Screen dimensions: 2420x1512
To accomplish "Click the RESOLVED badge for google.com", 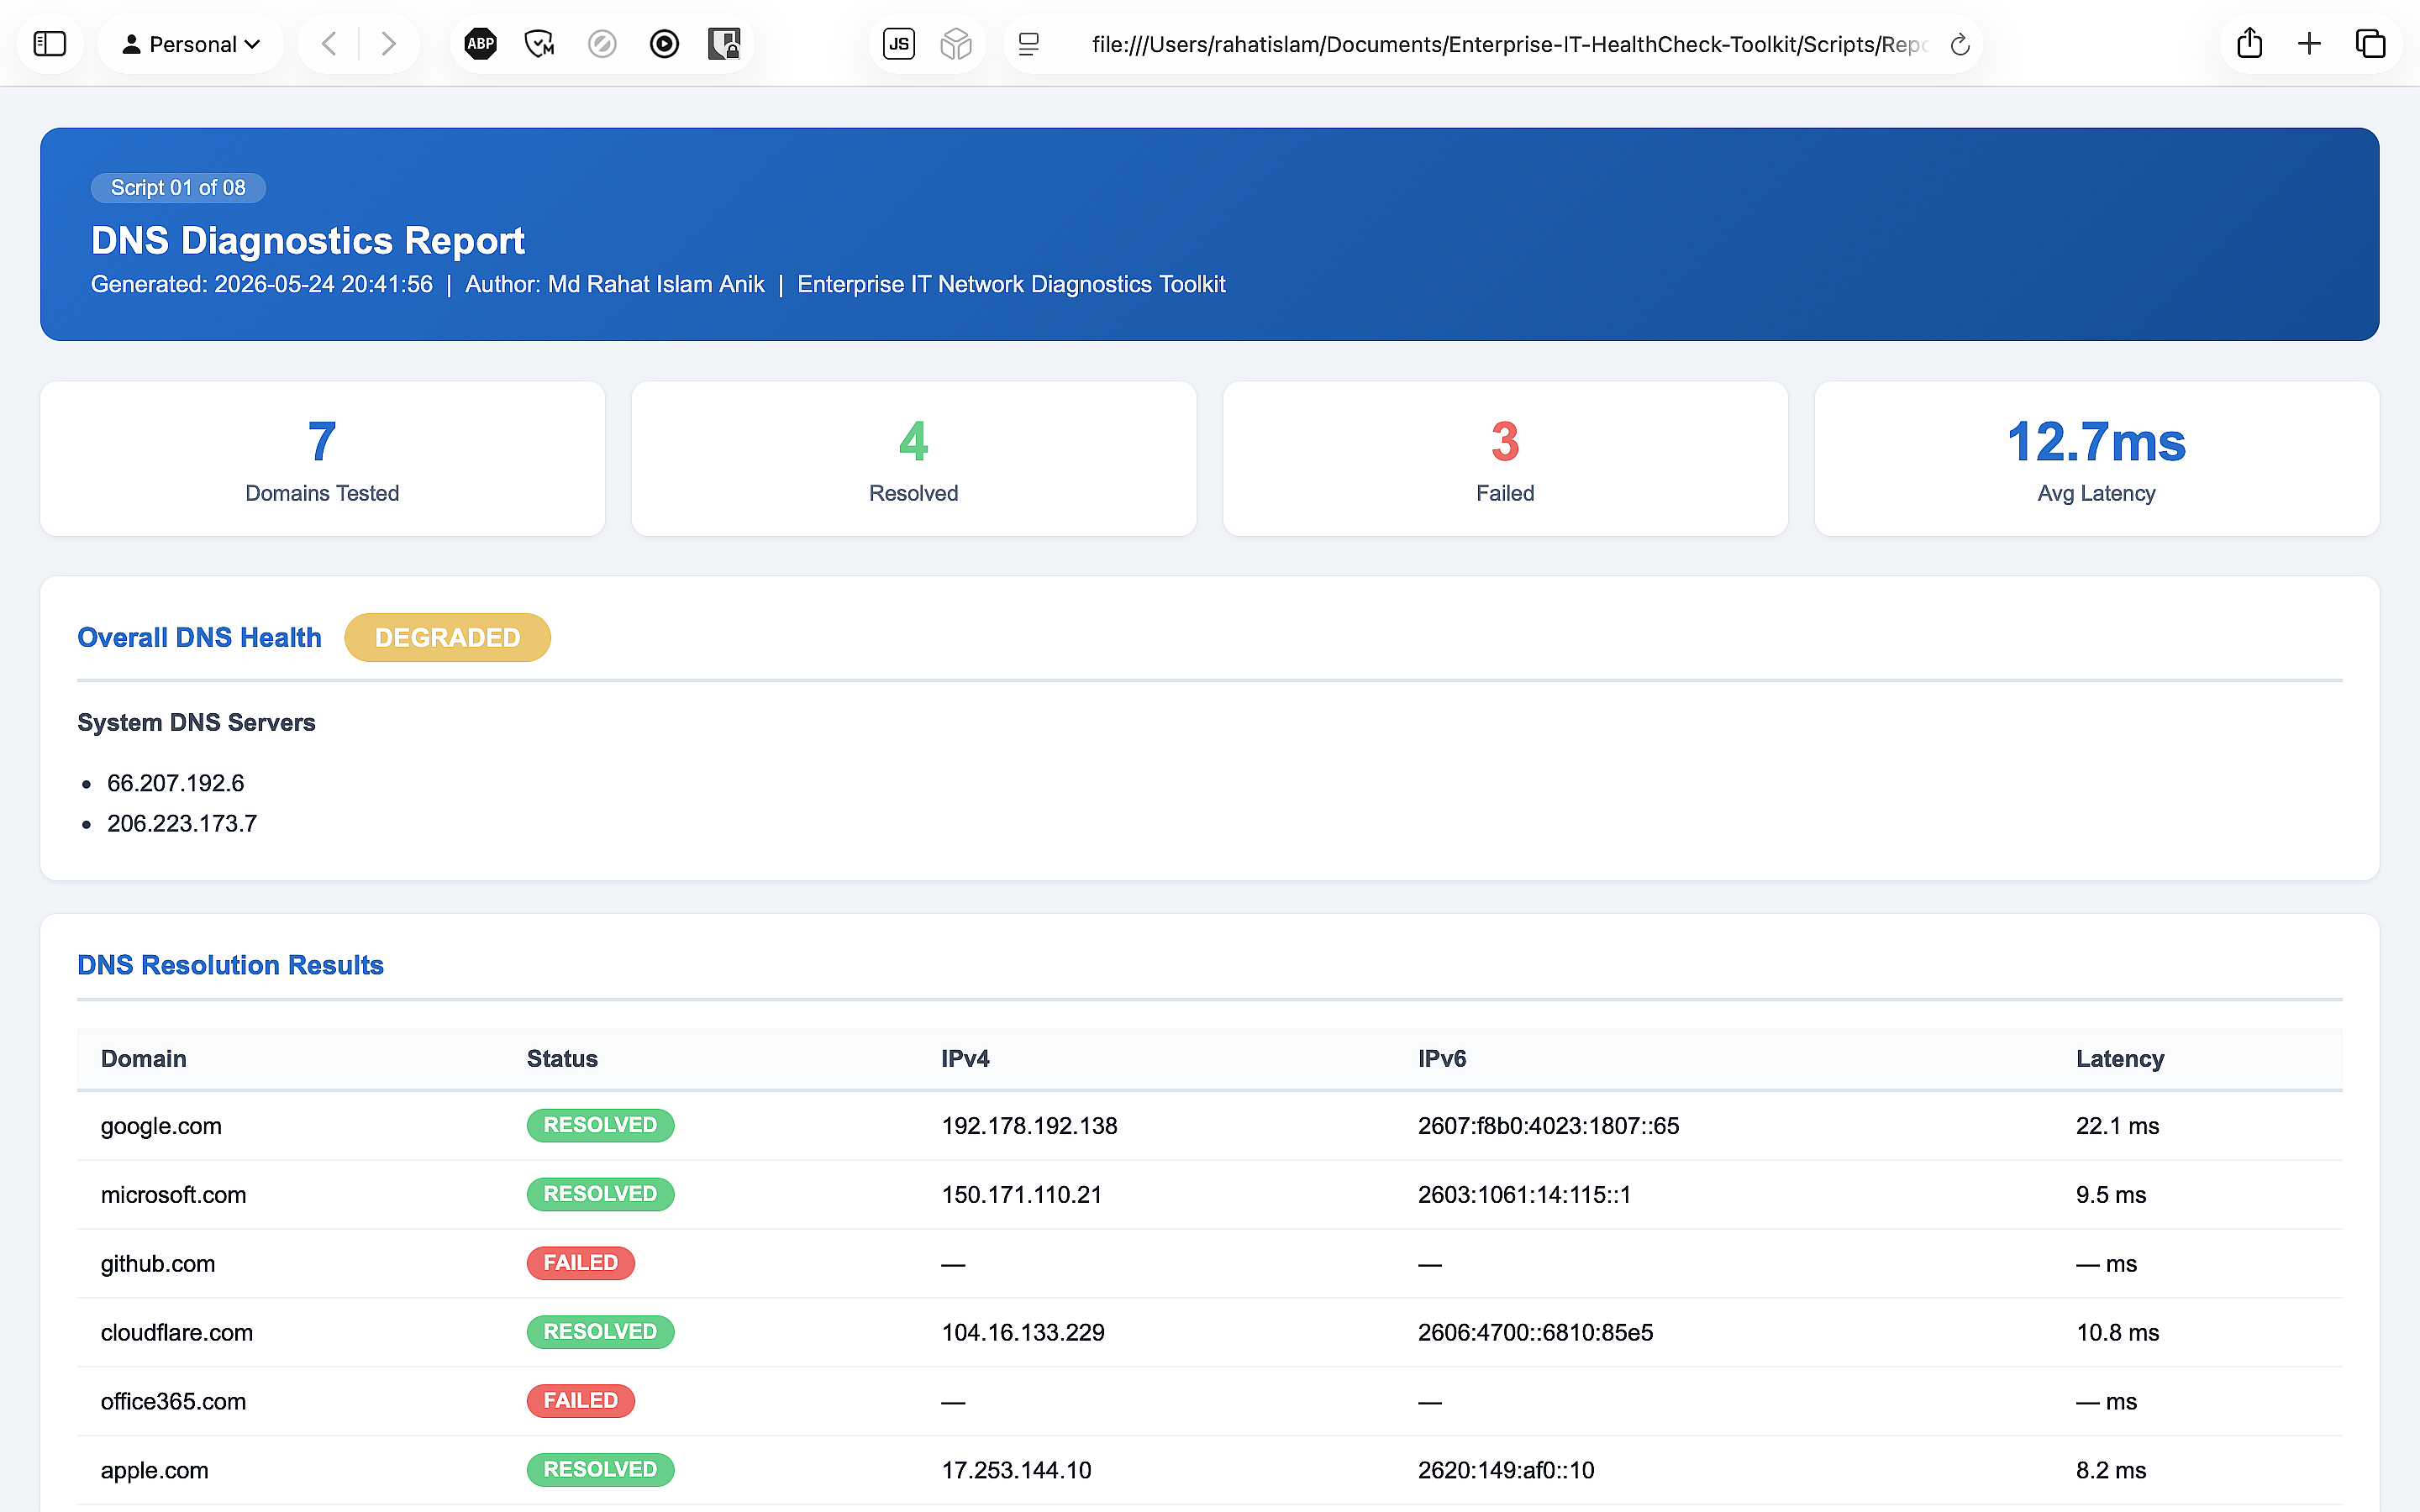I will (x=601, y=1125).
